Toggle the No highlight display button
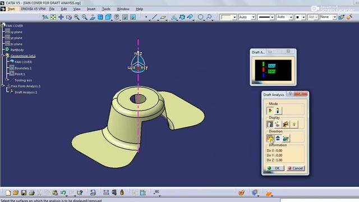 click(286, 125)
